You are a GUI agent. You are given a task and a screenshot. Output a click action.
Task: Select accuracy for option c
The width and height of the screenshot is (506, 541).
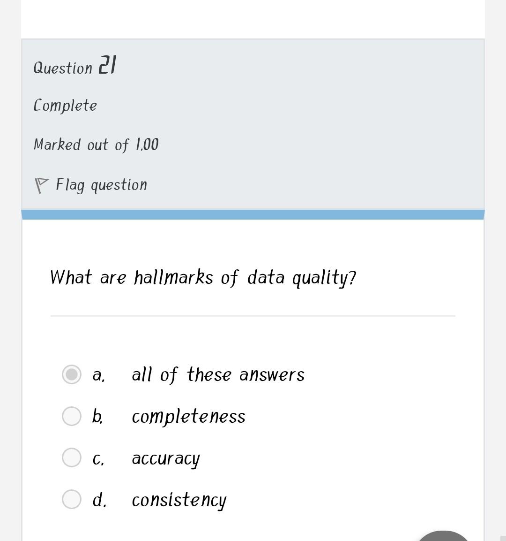click(x=71, y=457)
